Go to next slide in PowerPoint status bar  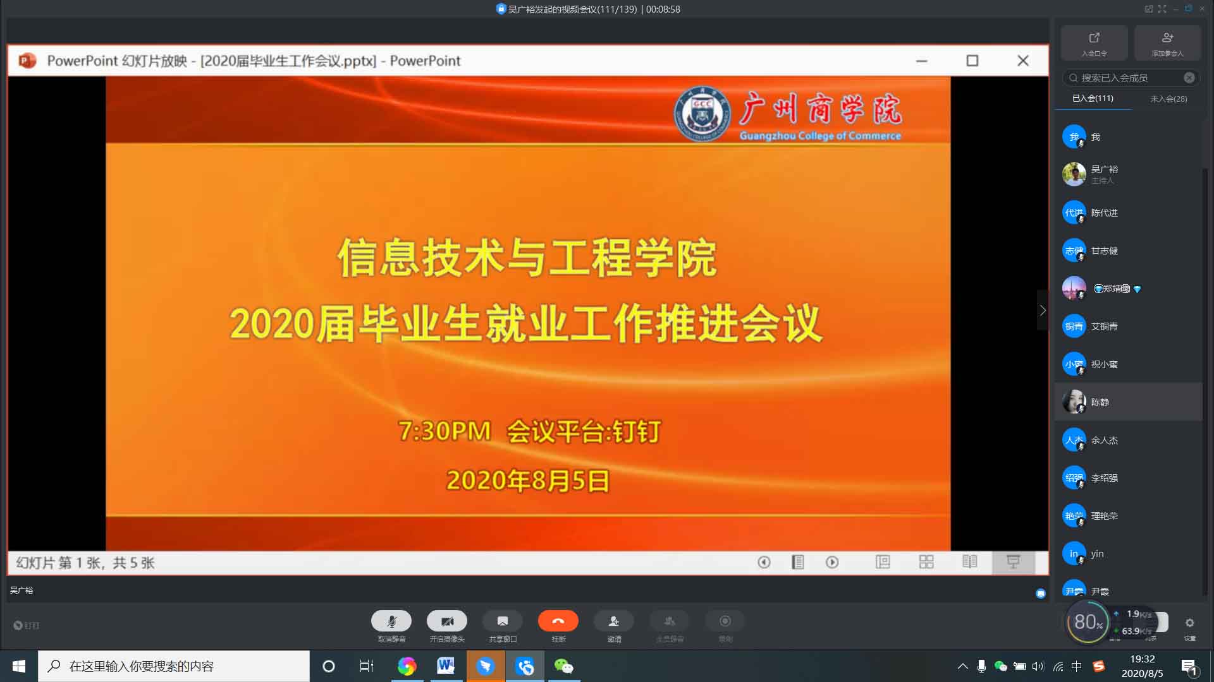[832, 562]
